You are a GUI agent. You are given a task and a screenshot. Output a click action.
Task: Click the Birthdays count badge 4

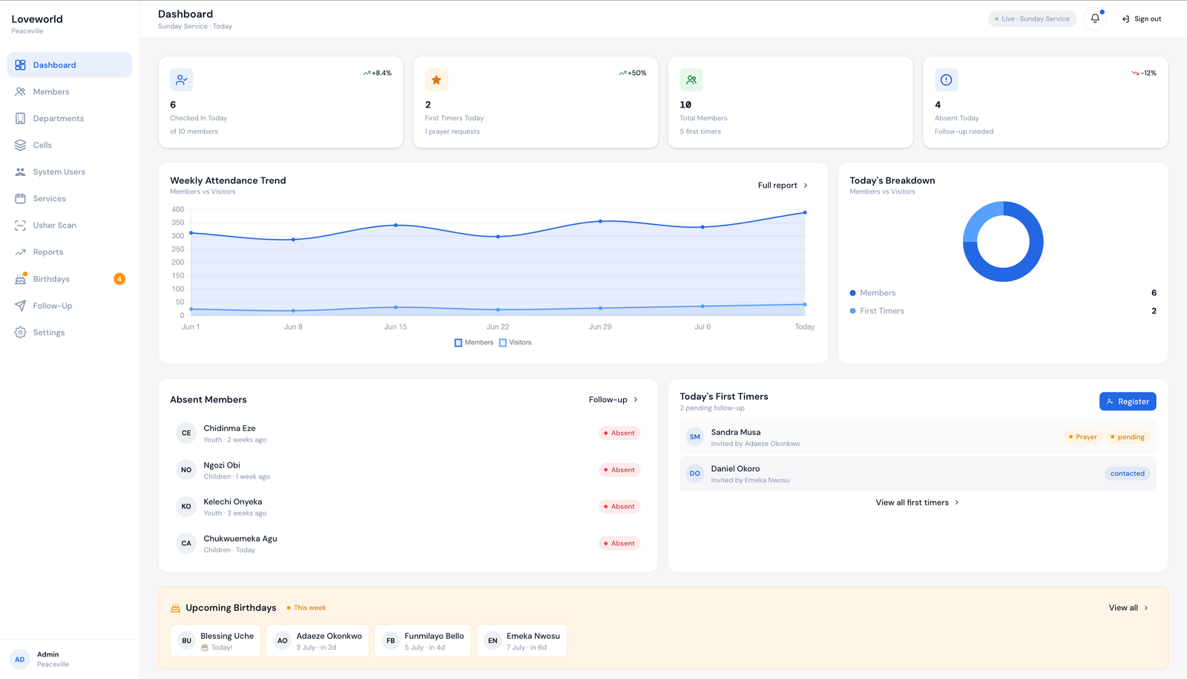click(119, 279)
